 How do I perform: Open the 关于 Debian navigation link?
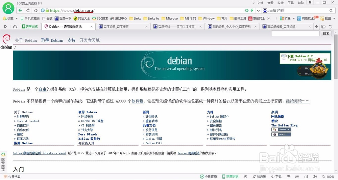(x=26, y=40)
